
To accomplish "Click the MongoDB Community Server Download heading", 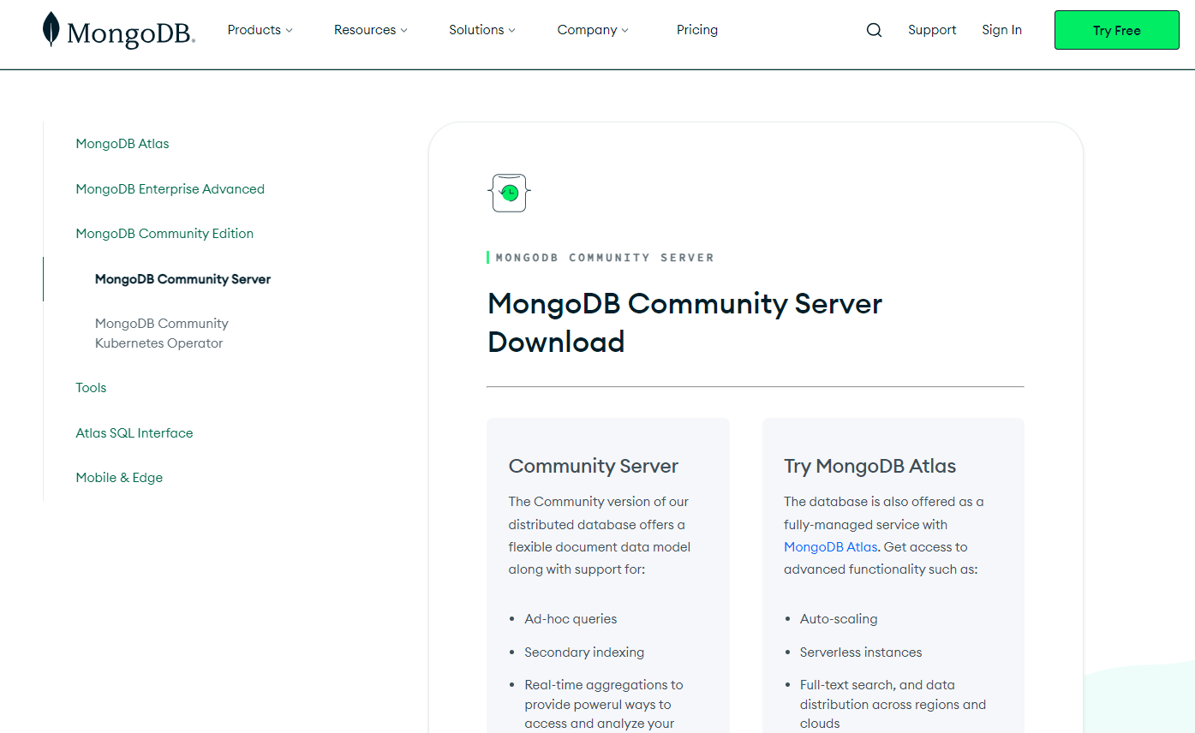I will (x=684, y=323).
